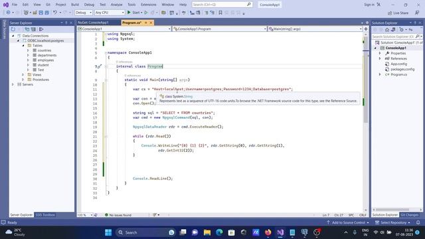Click Add to Source Control button
This screenshot has width=425, height=239.
[348, 222]
